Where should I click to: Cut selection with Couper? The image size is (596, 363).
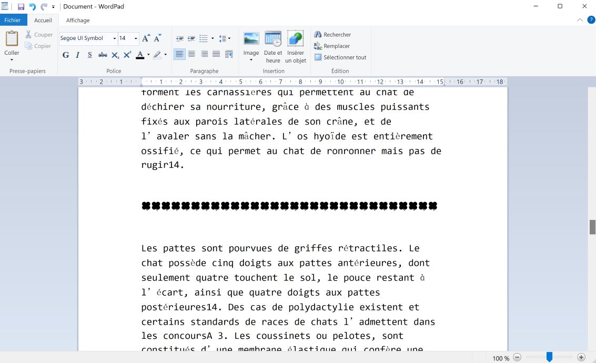pos(39,35)
